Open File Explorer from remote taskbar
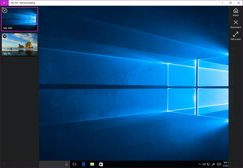This screenshot has height=168, width=243. [92, 164]
